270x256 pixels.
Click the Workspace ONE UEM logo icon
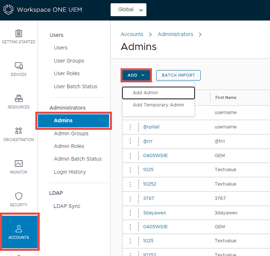point(8,10)
